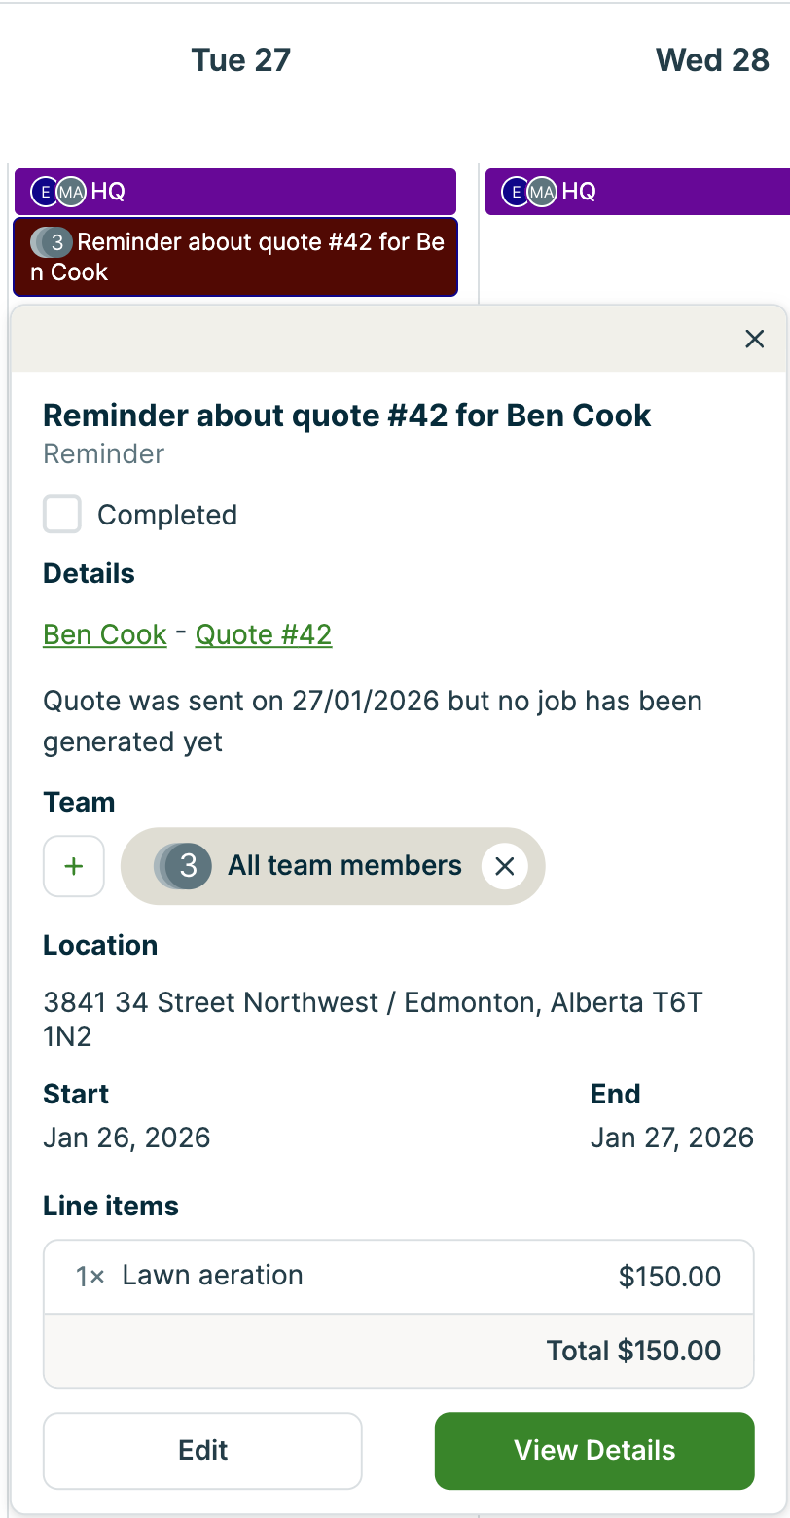Open the Ben Cook client link

104,633
